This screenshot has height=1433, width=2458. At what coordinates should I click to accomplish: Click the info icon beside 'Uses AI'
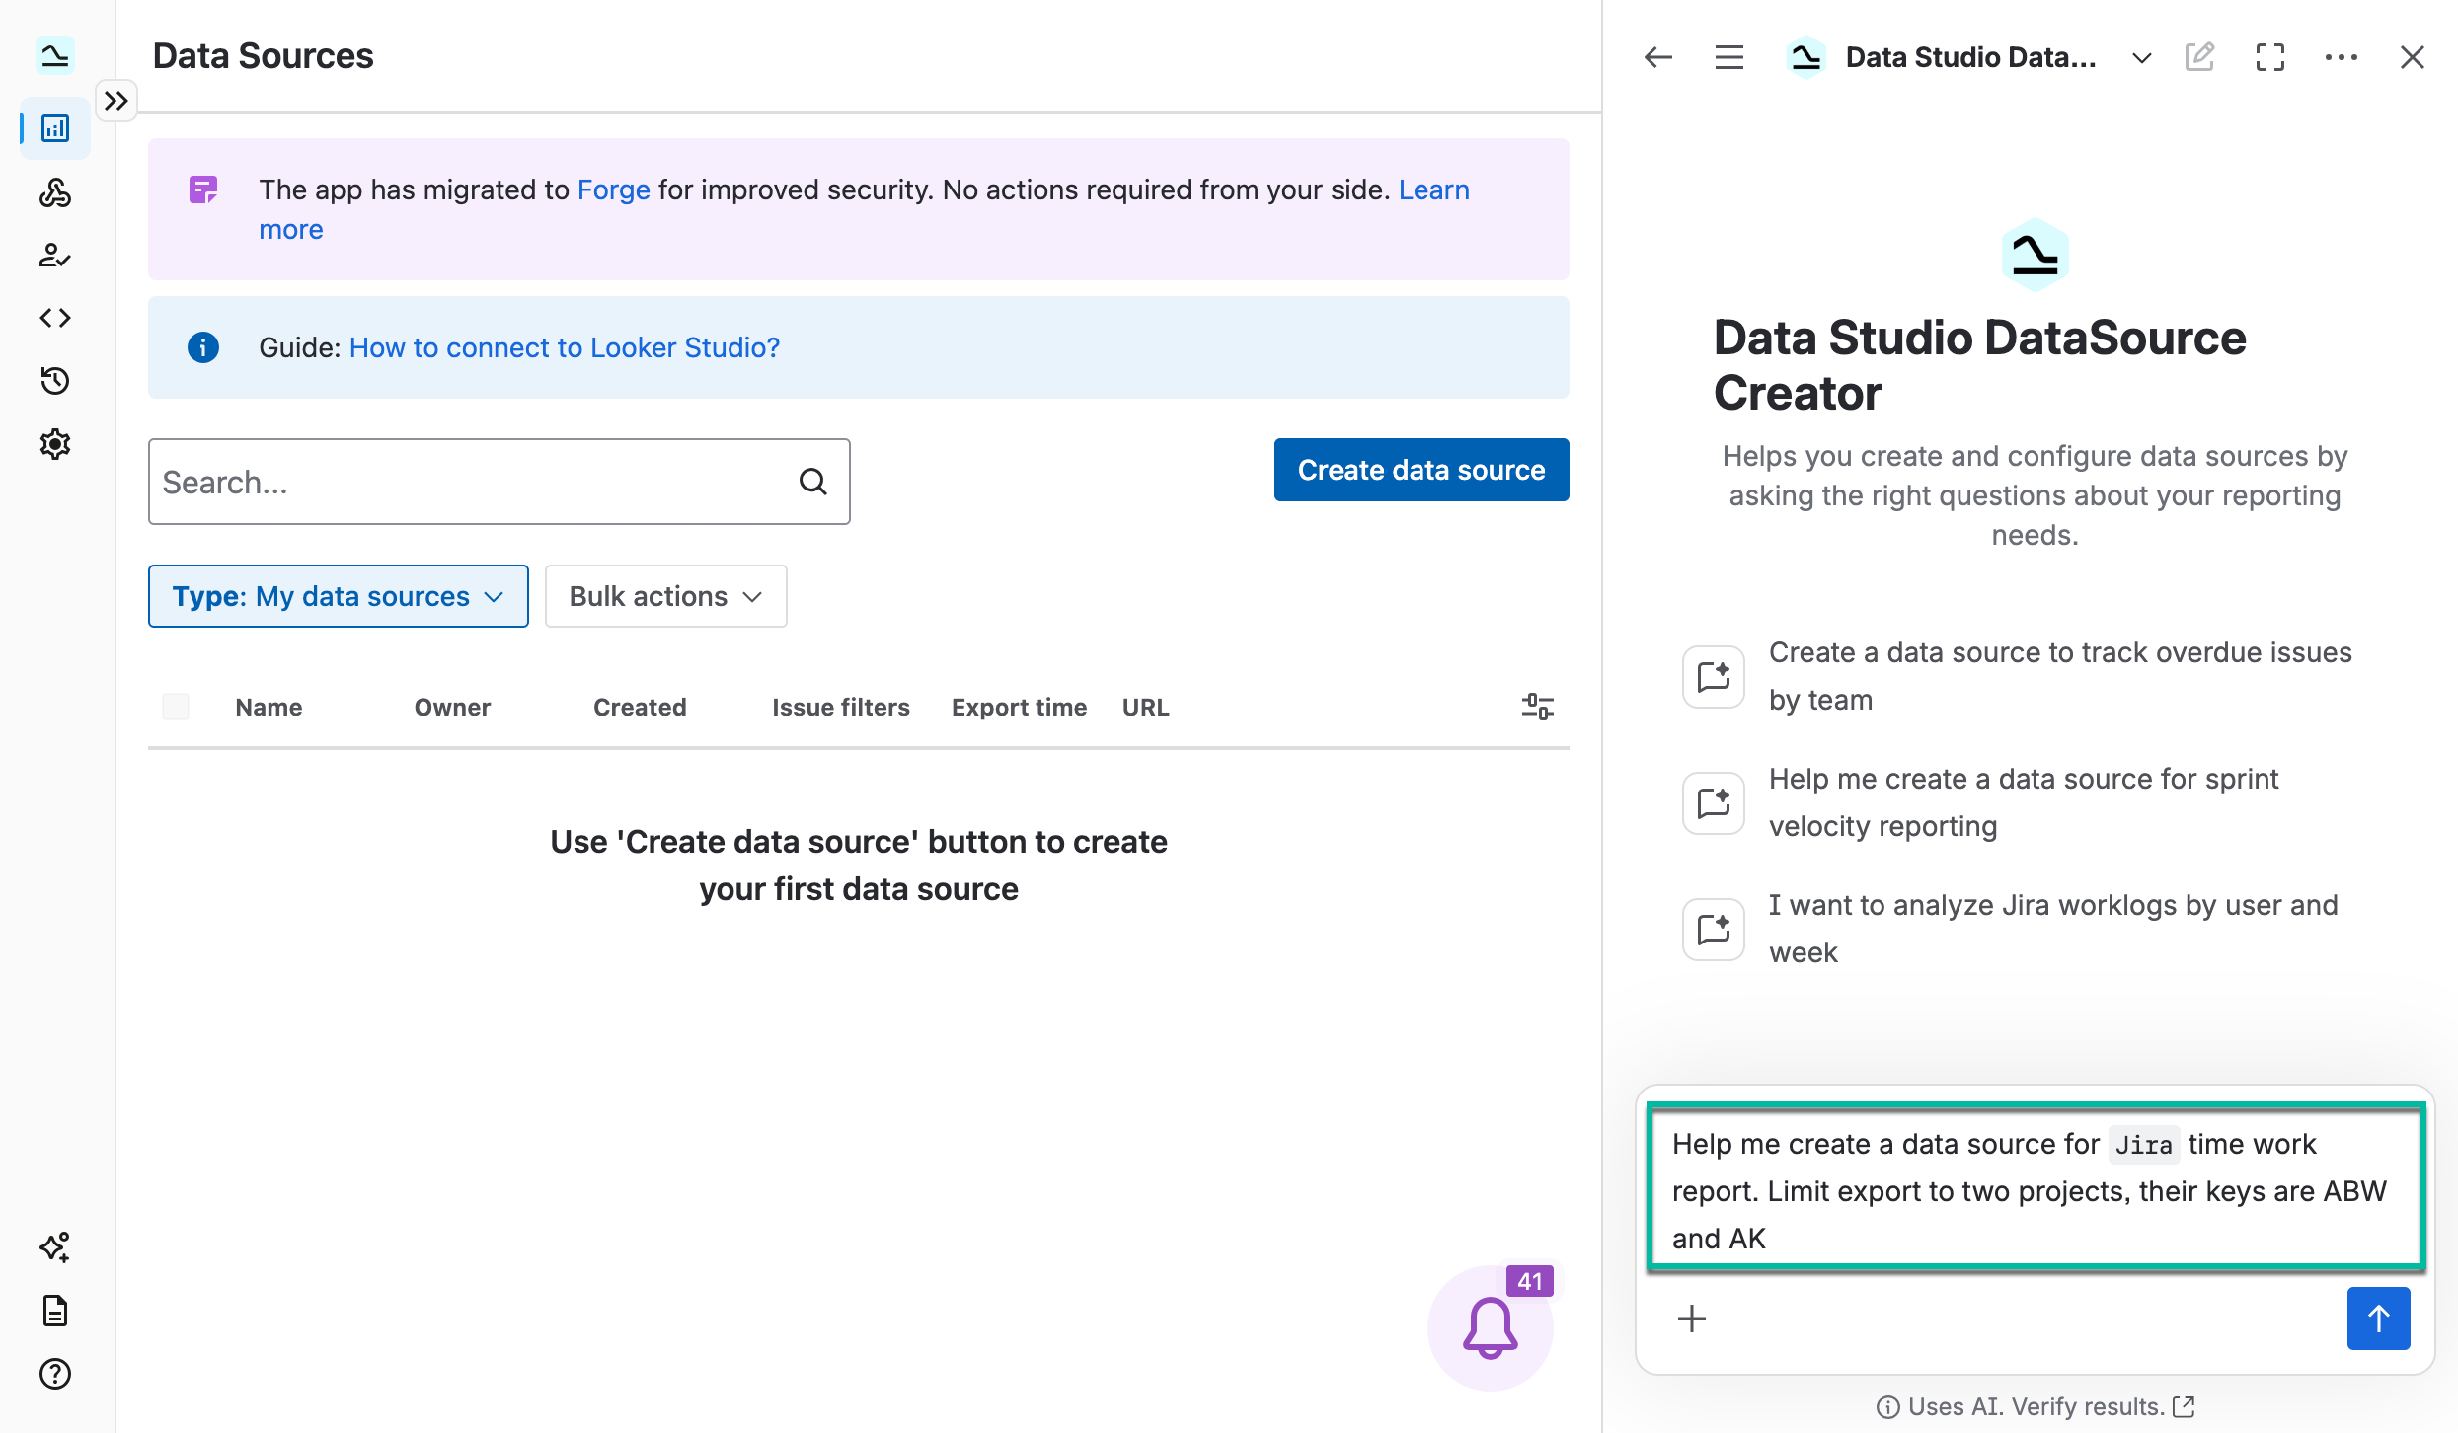[1887, 1407]
